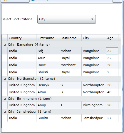Screen dimensions: 124x133
Task: Select the Dayal cell in Shristi's row
Action: (70, 72)
